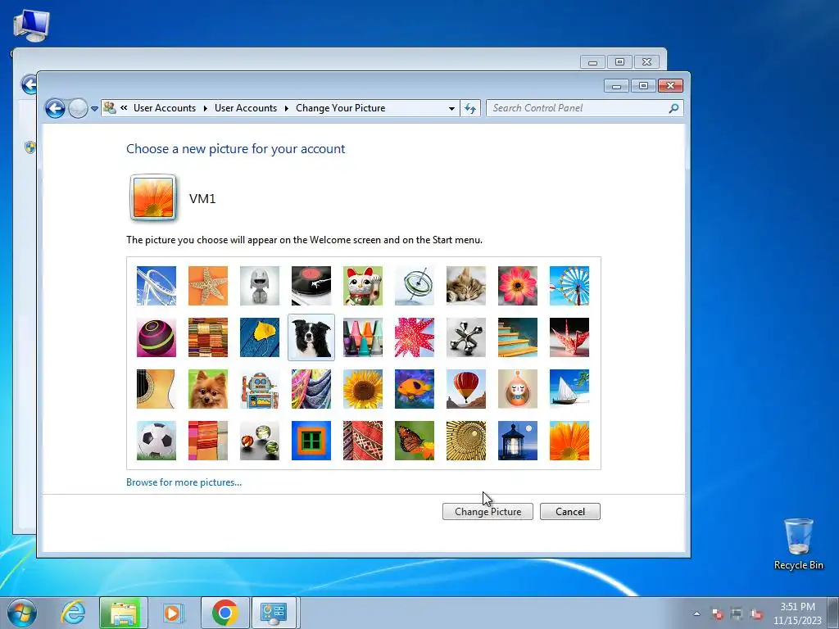The height and width of the screenshot is (629, 839).
Task: Pick the toy robot picture
Action: click(x=260, y=389)
